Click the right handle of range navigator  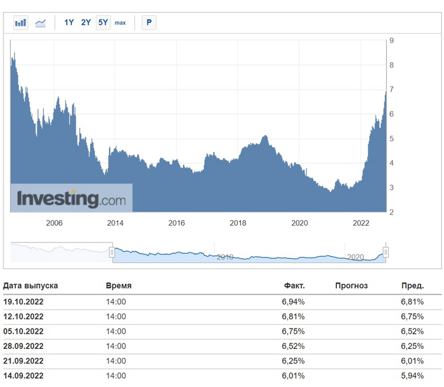pyautogui.click(x=385, y=252)
